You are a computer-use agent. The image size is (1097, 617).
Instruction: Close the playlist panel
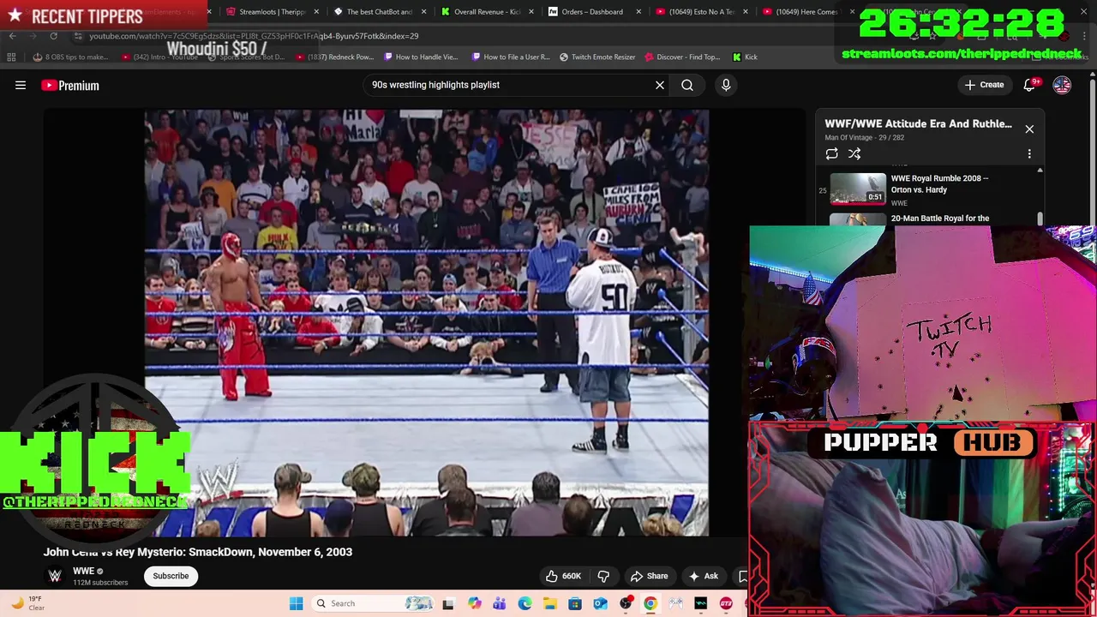tap(1029, 129)
